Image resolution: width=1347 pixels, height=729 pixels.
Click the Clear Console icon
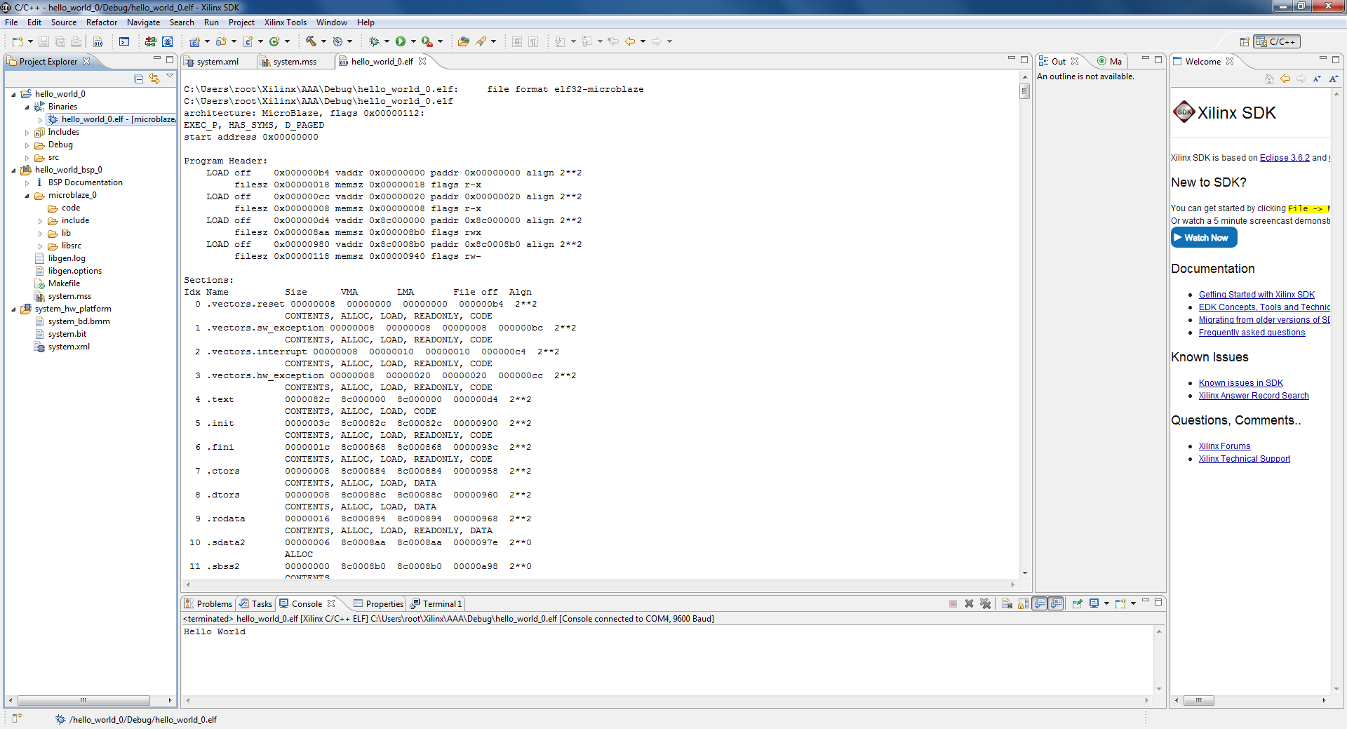coord(1007,603)
